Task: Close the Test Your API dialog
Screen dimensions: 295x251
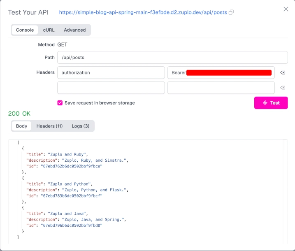Action: (x=286, y=9)
